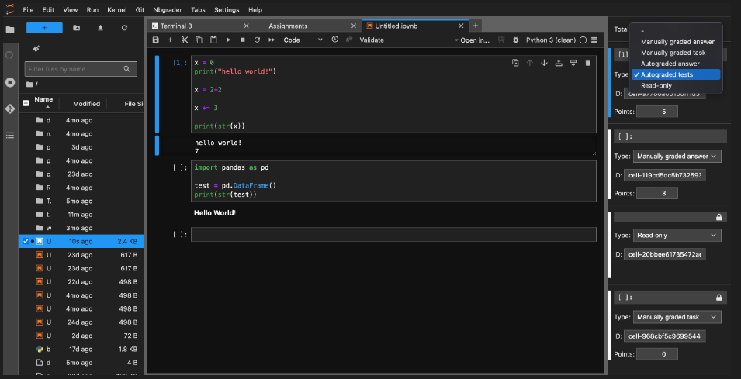Click the clock icon in notebook toolbar

pos(335,40)
